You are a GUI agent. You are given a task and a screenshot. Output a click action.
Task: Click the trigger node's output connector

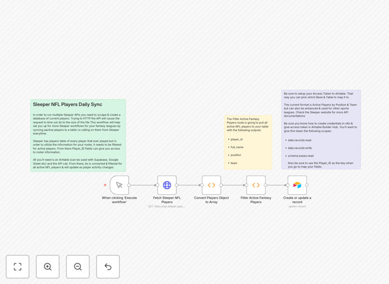click(129, 185)
